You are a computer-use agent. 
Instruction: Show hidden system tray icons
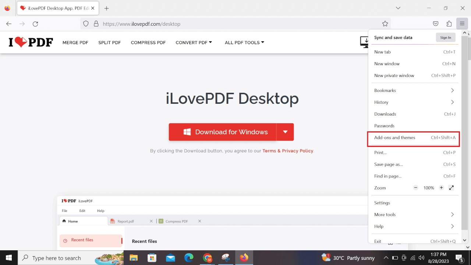pyautogui.click(x=386, y=258)
